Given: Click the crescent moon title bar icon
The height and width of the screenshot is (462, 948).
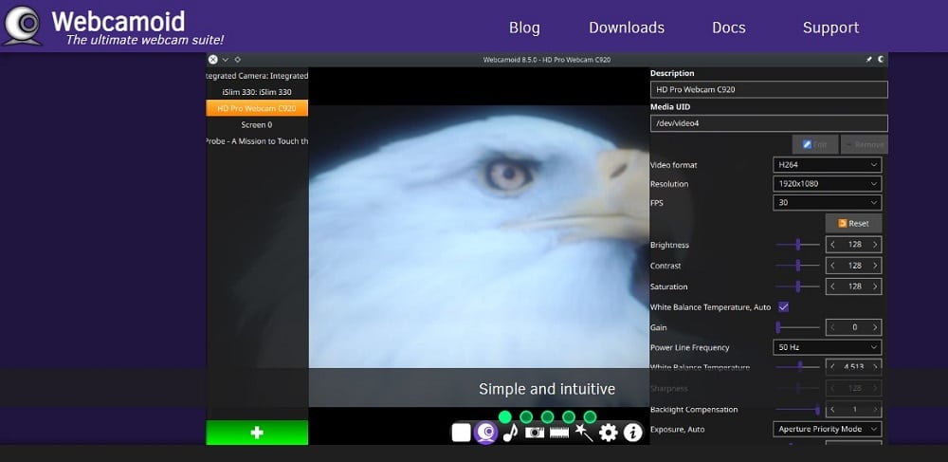Looking at the screenshot, I should tap(881, 59).
